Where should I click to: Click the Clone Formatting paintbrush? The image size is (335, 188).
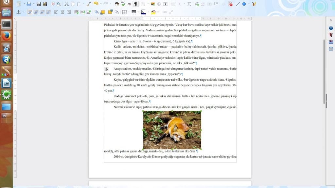(x=89, y=4)
